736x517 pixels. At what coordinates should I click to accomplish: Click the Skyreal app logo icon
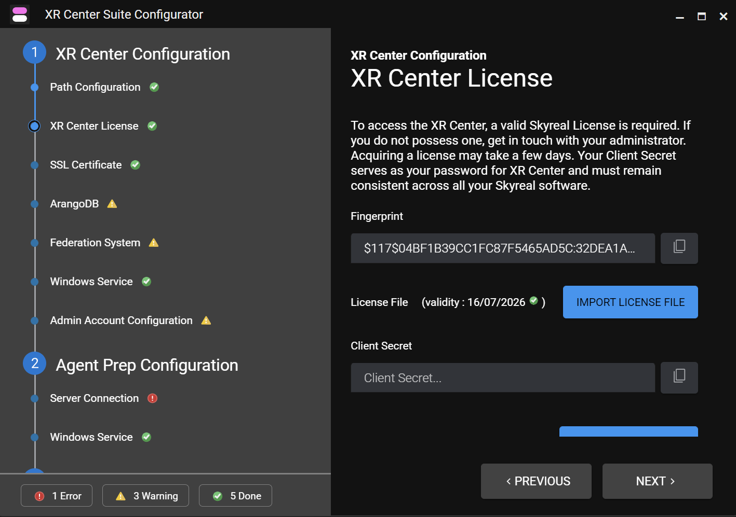20,15
